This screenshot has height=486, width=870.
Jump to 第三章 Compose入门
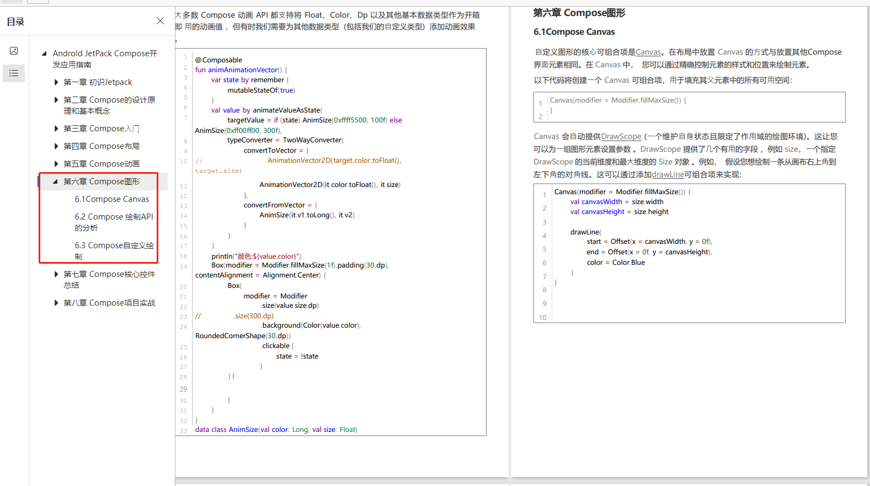102,129
